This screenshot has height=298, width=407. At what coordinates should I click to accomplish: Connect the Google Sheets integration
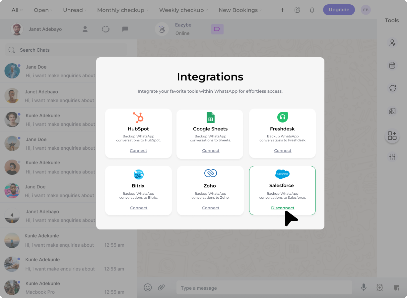211,151
